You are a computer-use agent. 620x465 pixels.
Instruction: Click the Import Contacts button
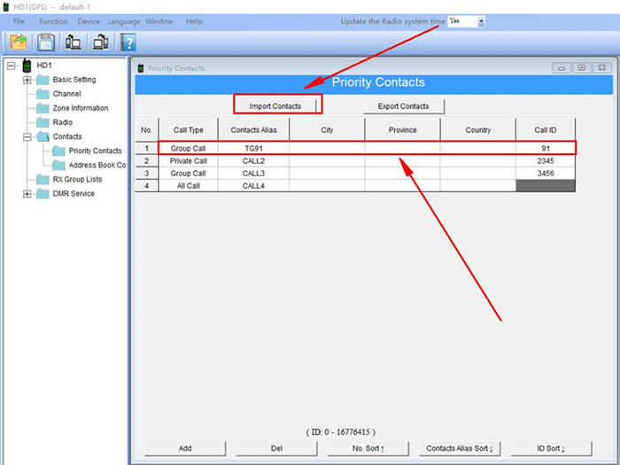click(x=275, y=106)
